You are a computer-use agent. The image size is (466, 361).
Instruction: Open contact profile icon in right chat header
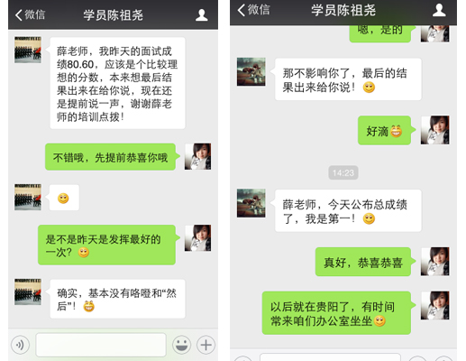click(x=439, y=10)
